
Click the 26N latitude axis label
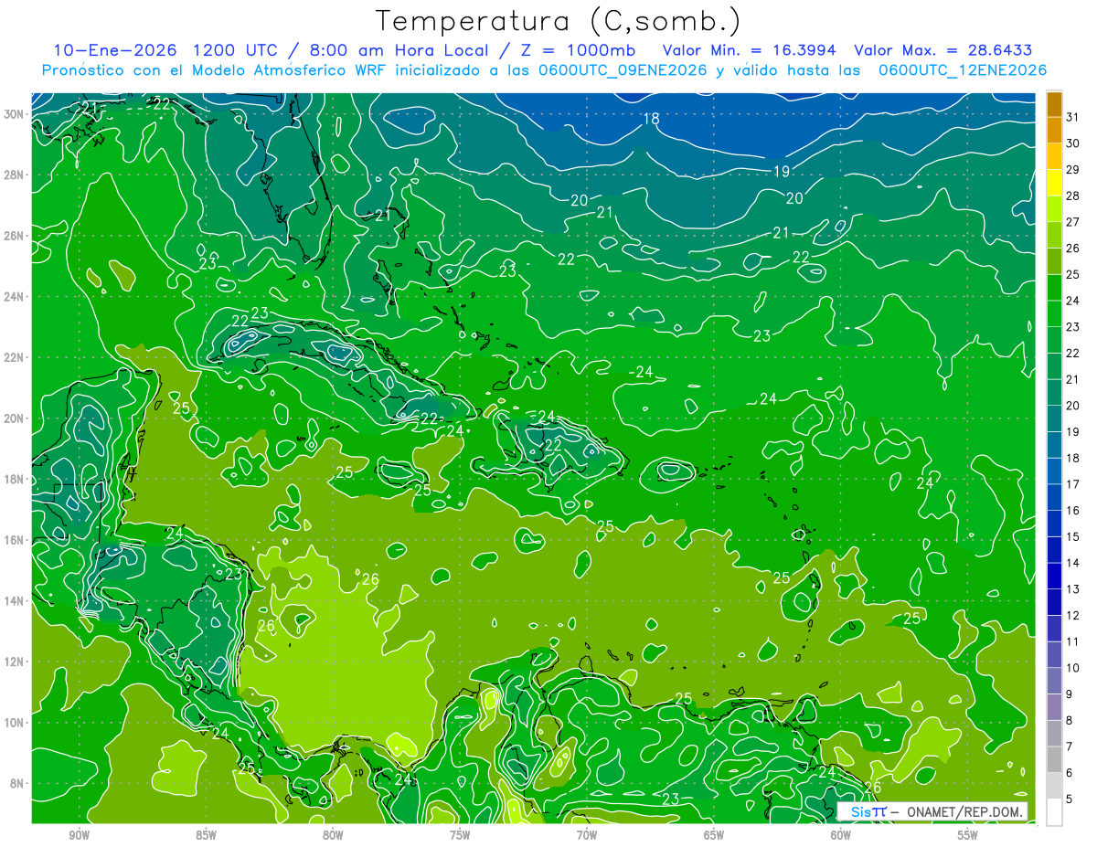click(x=14, y=236)
